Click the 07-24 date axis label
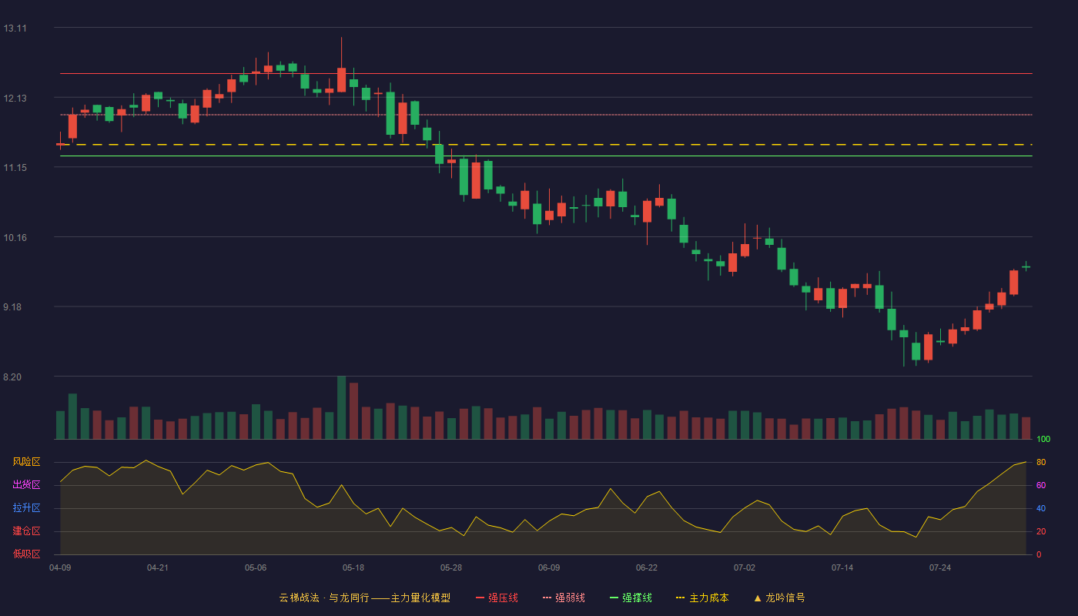Image resolution: width=1078 pixels, height=616 pixels. click(940, 567)
